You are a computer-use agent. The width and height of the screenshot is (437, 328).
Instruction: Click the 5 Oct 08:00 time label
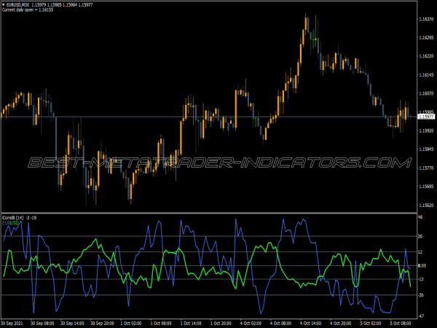tap(401, 323)
